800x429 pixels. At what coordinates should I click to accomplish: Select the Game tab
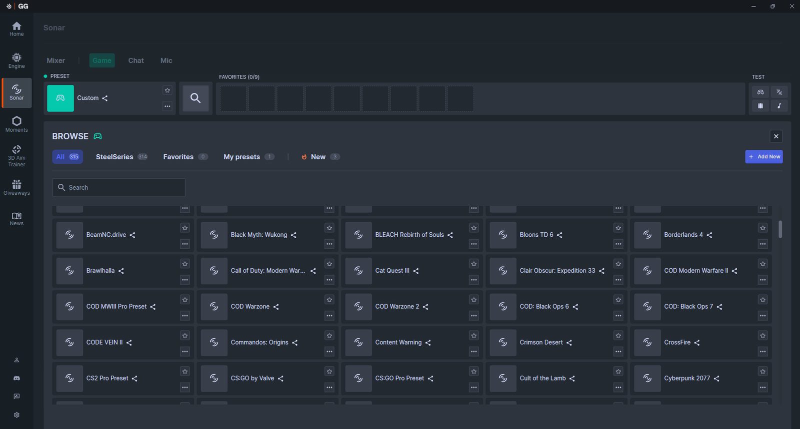pos(102,60)
